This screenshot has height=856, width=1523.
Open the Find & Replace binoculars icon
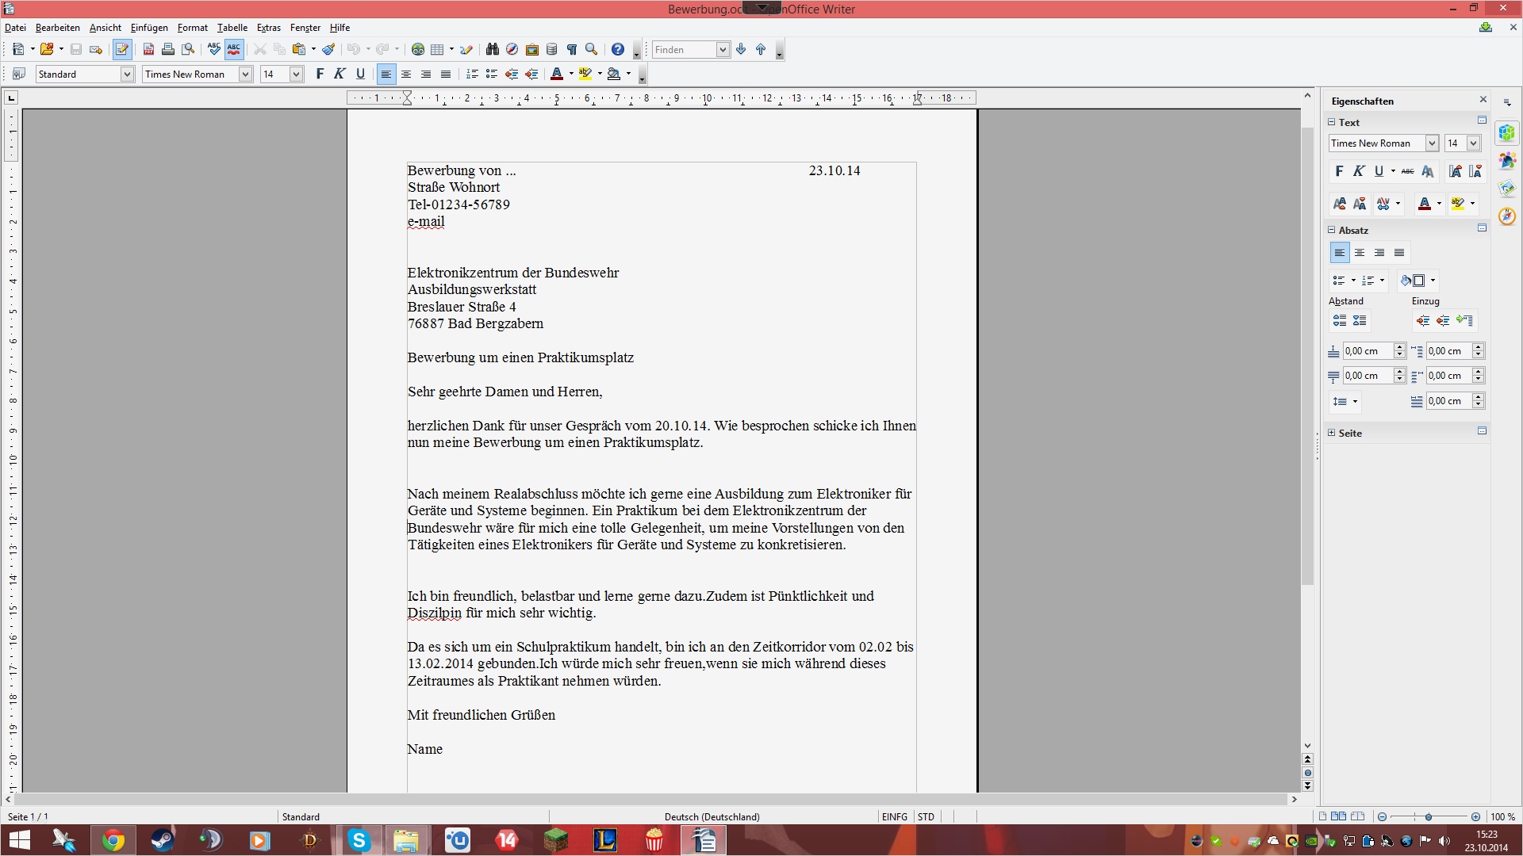492,49
